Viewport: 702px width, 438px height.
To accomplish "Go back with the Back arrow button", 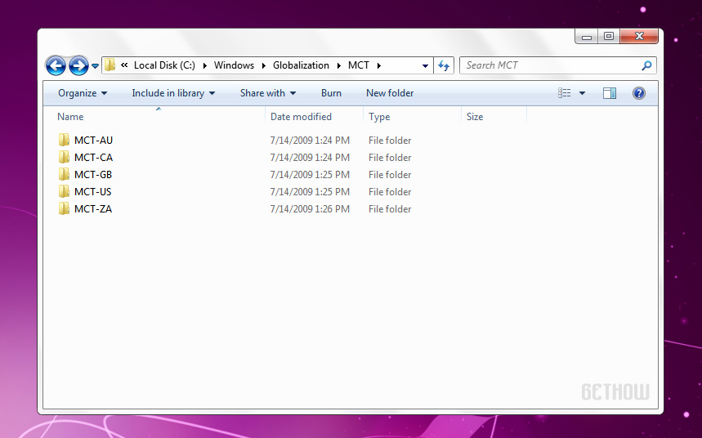I will (x=56, y=66).
